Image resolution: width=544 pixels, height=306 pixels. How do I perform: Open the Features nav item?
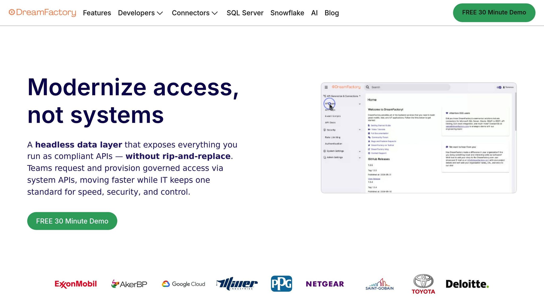(97, 13)
